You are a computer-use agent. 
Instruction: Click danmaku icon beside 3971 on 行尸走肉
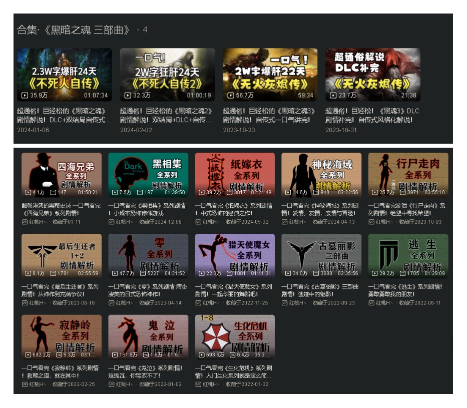click(402, 192)
